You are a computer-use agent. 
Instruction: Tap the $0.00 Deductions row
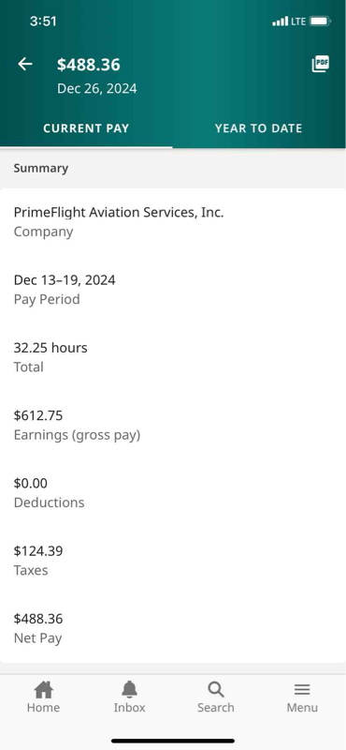point(173,493)
